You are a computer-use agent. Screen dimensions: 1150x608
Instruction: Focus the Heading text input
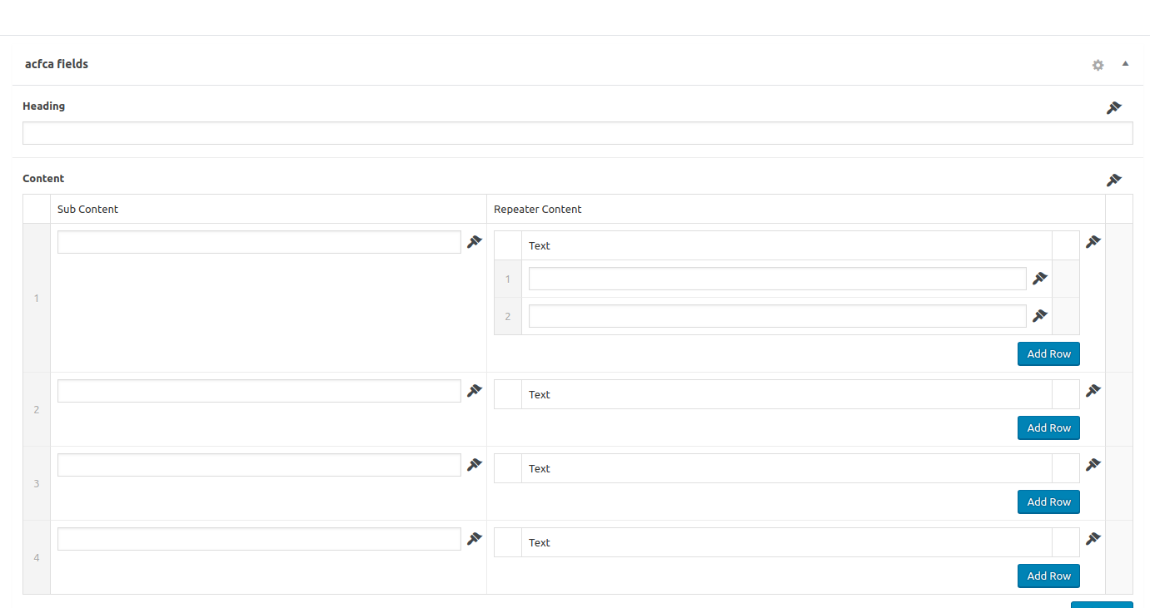tap(578, 133)
